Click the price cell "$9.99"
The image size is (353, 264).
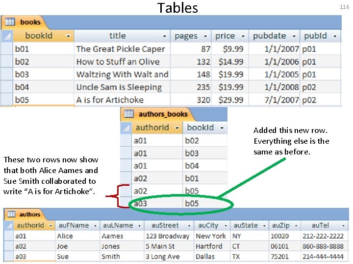pyautogui.click(x=230, y=49)
